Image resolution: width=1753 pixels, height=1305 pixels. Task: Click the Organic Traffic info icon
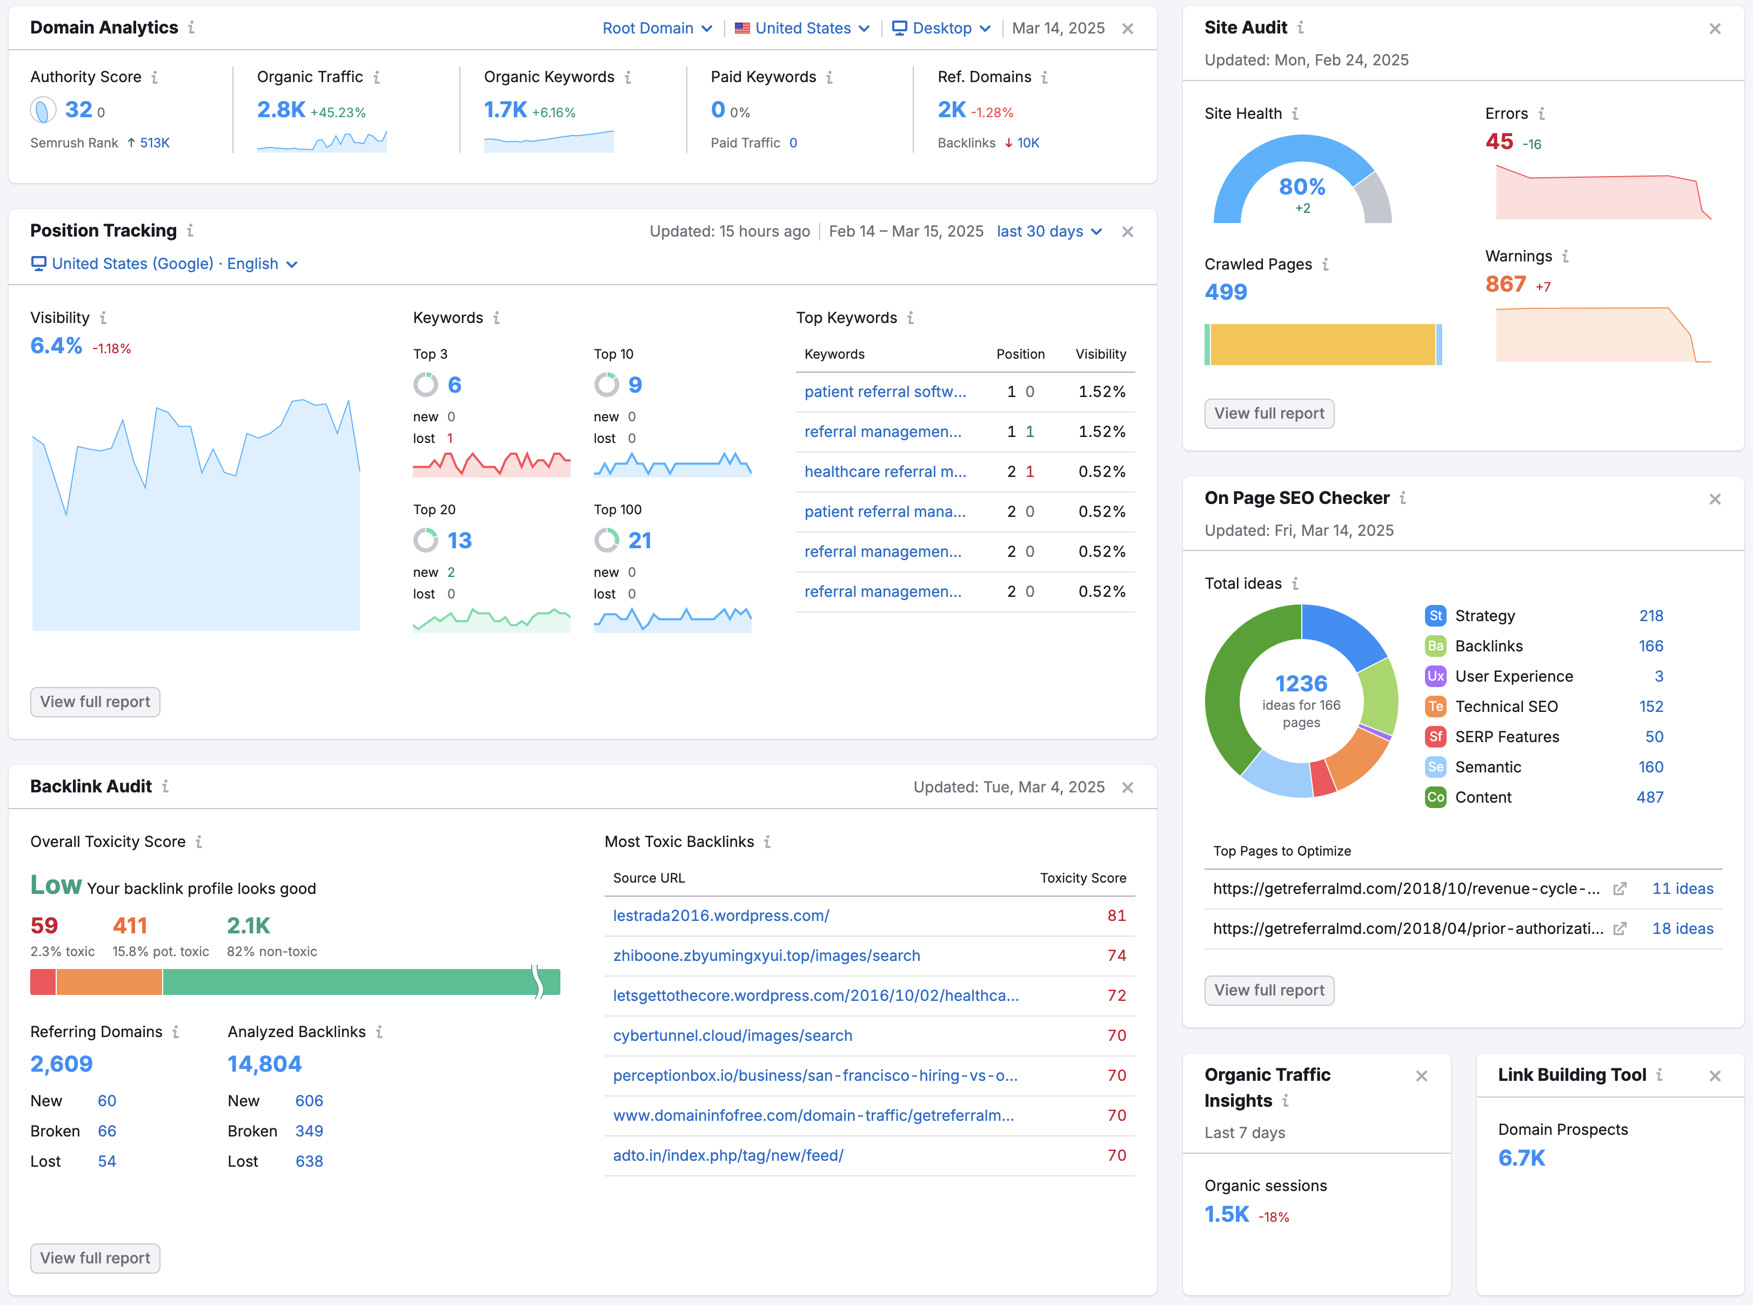coord(376,77)
